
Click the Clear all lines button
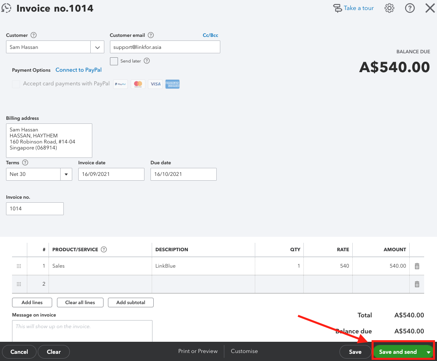click(x=80, y=303)
